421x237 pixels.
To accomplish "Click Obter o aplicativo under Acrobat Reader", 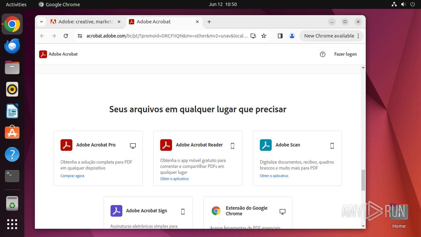I will tap(174, 179).
